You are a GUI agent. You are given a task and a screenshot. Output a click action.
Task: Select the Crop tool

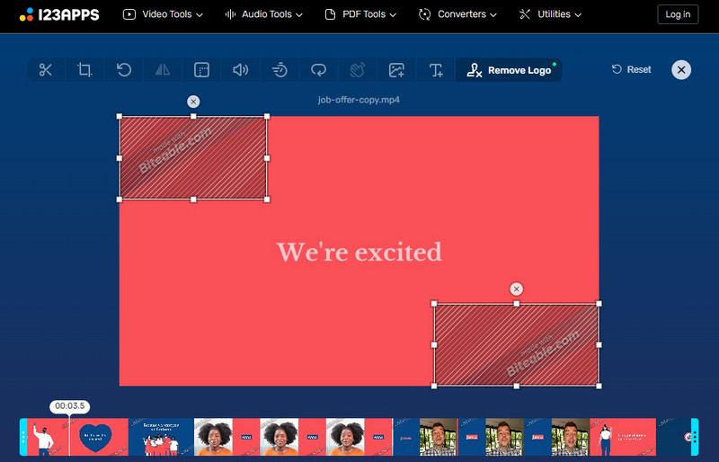click(x=84, y=70)
